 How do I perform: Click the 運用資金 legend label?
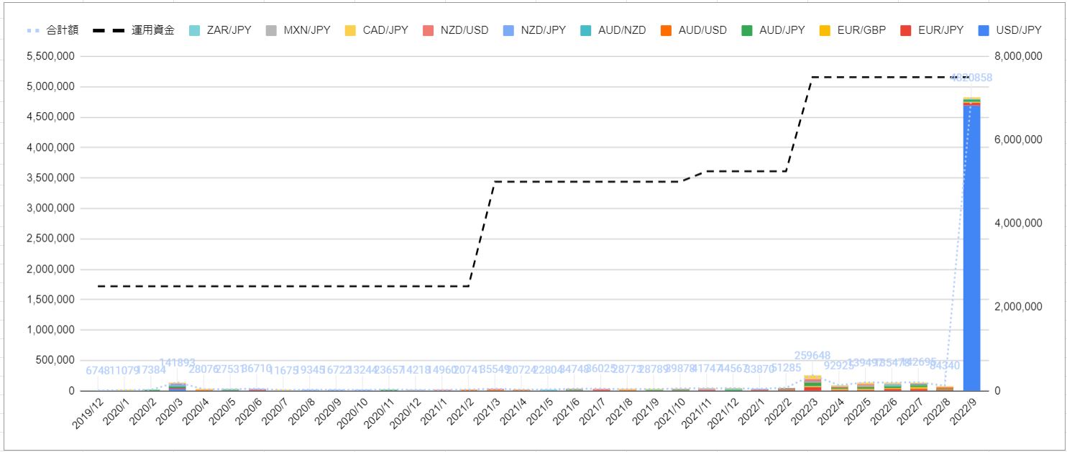153,30
